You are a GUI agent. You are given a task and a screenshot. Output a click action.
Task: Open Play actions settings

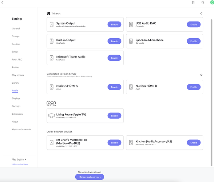[x=18, y=75]
